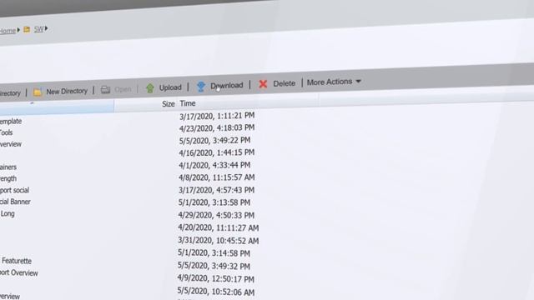Click the file name ending in 'Long'

(8, 214)
